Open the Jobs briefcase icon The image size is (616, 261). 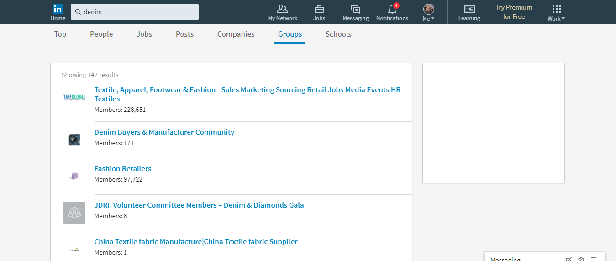point(319,12)
